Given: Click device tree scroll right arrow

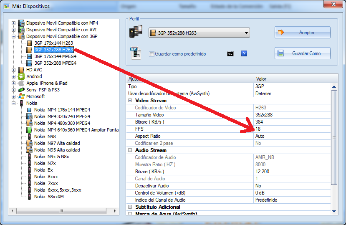Looking at the screenshot, I should [x=115, y=211].
